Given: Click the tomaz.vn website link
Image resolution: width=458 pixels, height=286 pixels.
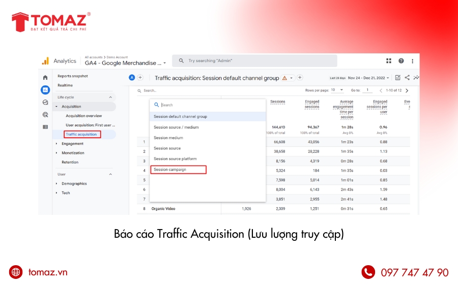Looking at the screenshot, I should point(48,272).
